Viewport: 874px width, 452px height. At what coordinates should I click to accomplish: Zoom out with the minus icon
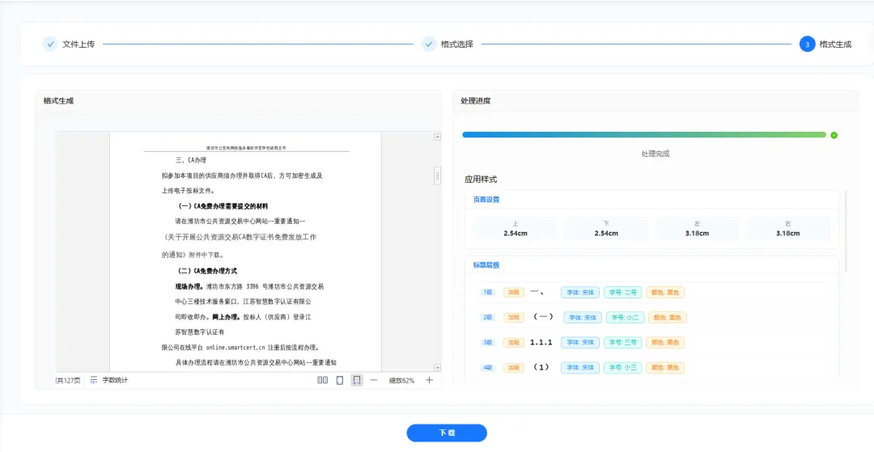373,380
